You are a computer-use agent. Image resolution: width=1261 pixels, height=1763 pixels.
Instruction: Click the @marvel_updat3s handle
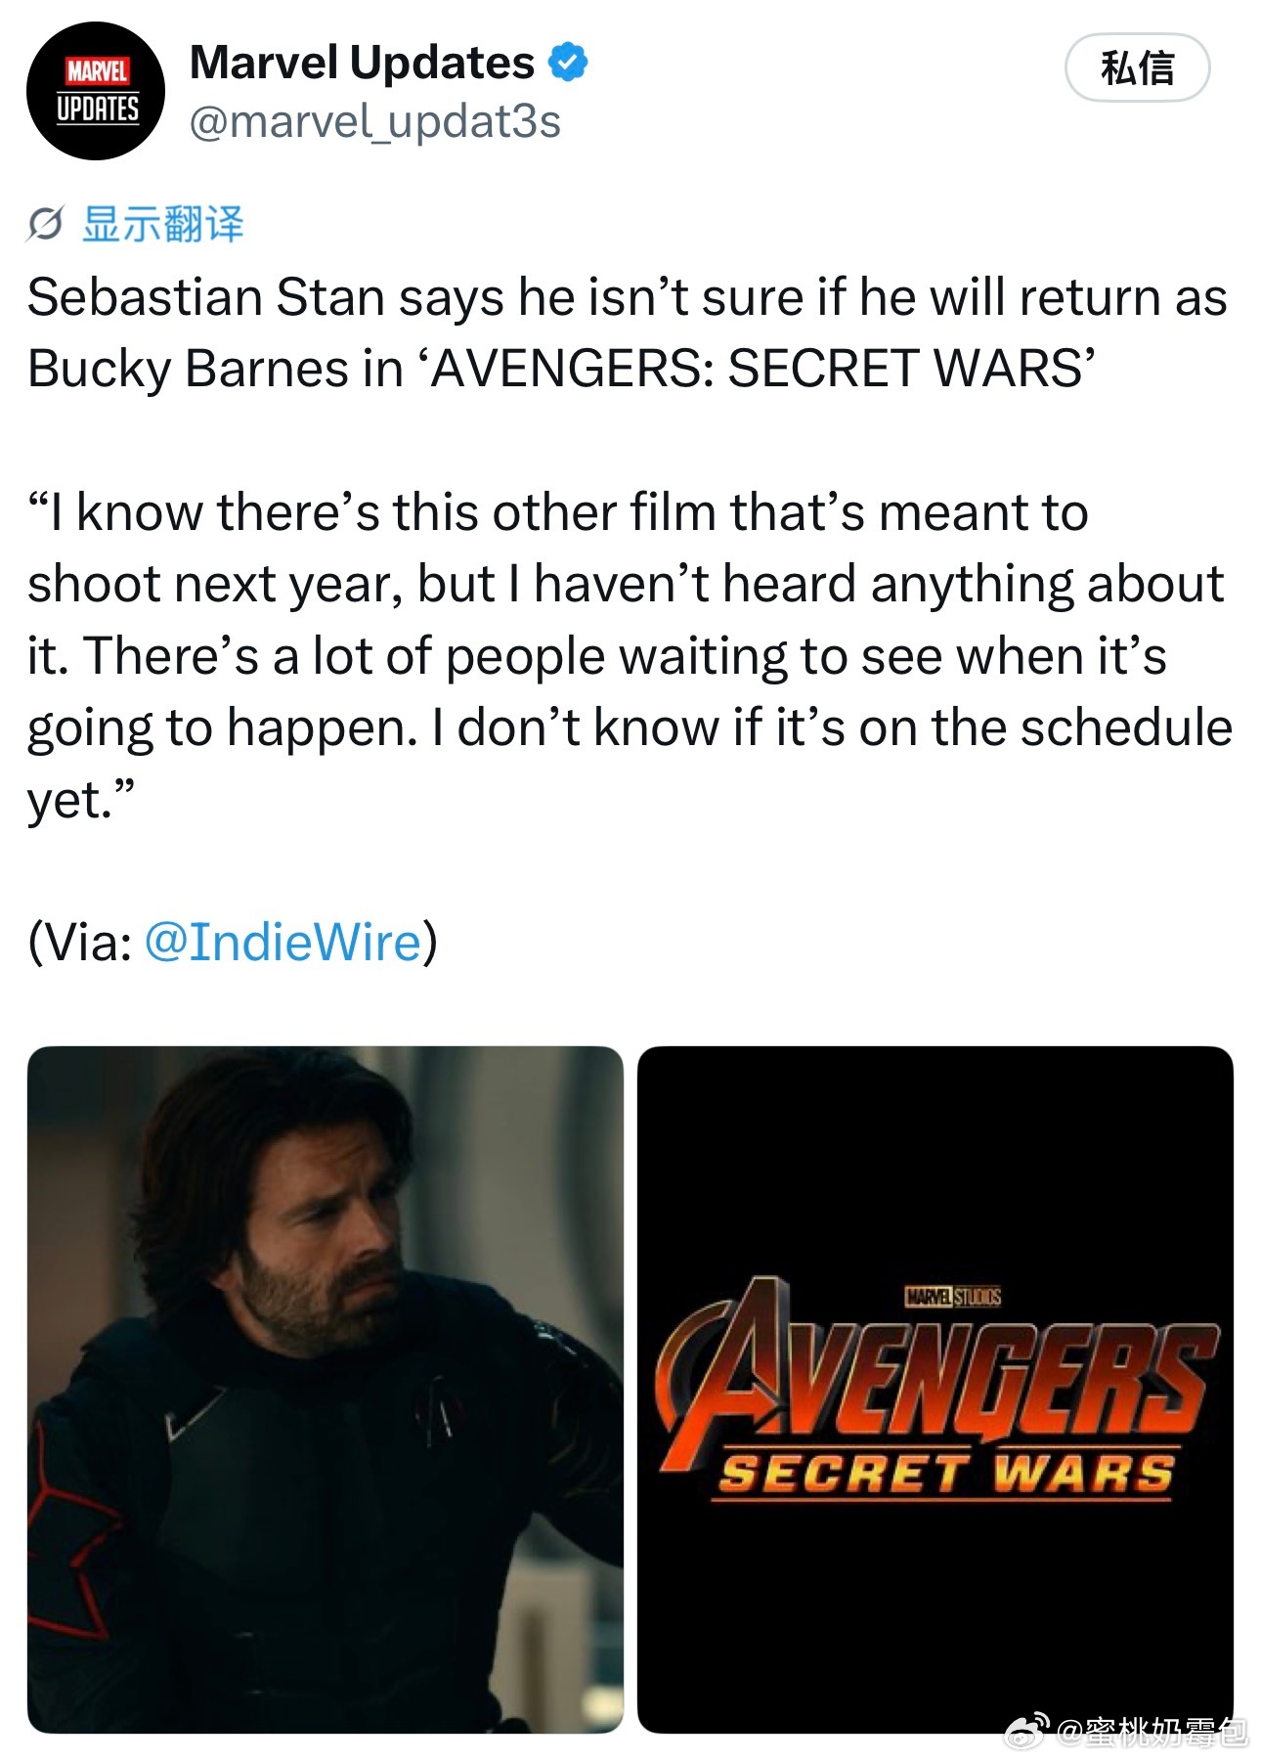[375, 122]
